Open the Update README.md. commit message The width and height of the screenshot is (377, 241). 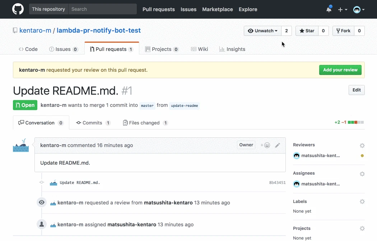(x=80, y=183)
